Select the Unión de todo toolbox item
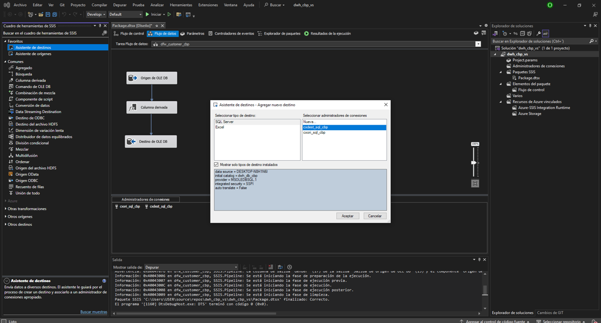 (x=27, y=193)
